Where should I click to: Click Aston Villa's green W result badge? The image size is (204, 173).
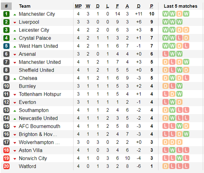pos(172,150)
